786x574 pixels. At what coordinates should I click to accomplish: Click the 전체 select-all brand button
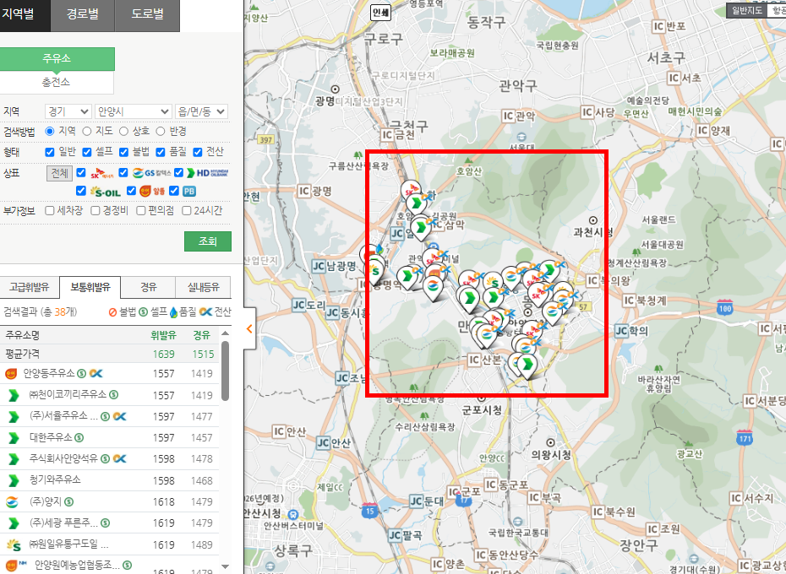(x=59, y=173)
